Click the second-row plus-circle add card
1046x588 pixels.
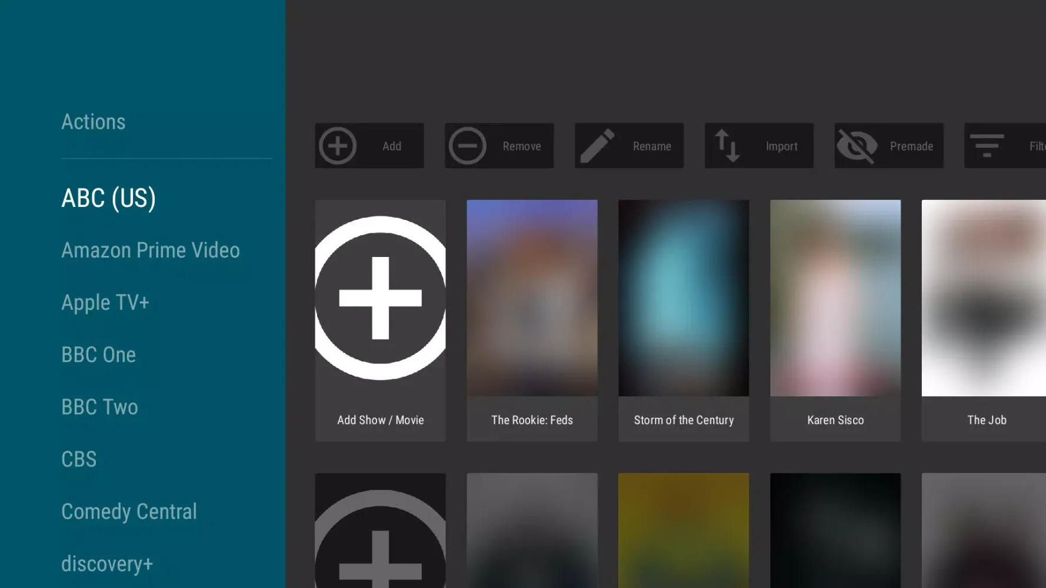(x=381, y=530)
